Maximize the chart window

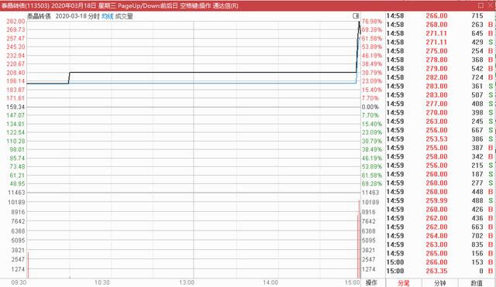pyautogui.click(x=480, y=5)
